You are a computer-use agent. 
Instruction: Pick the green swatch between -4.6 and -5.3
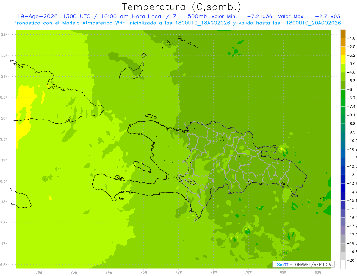tap(343, 77)
